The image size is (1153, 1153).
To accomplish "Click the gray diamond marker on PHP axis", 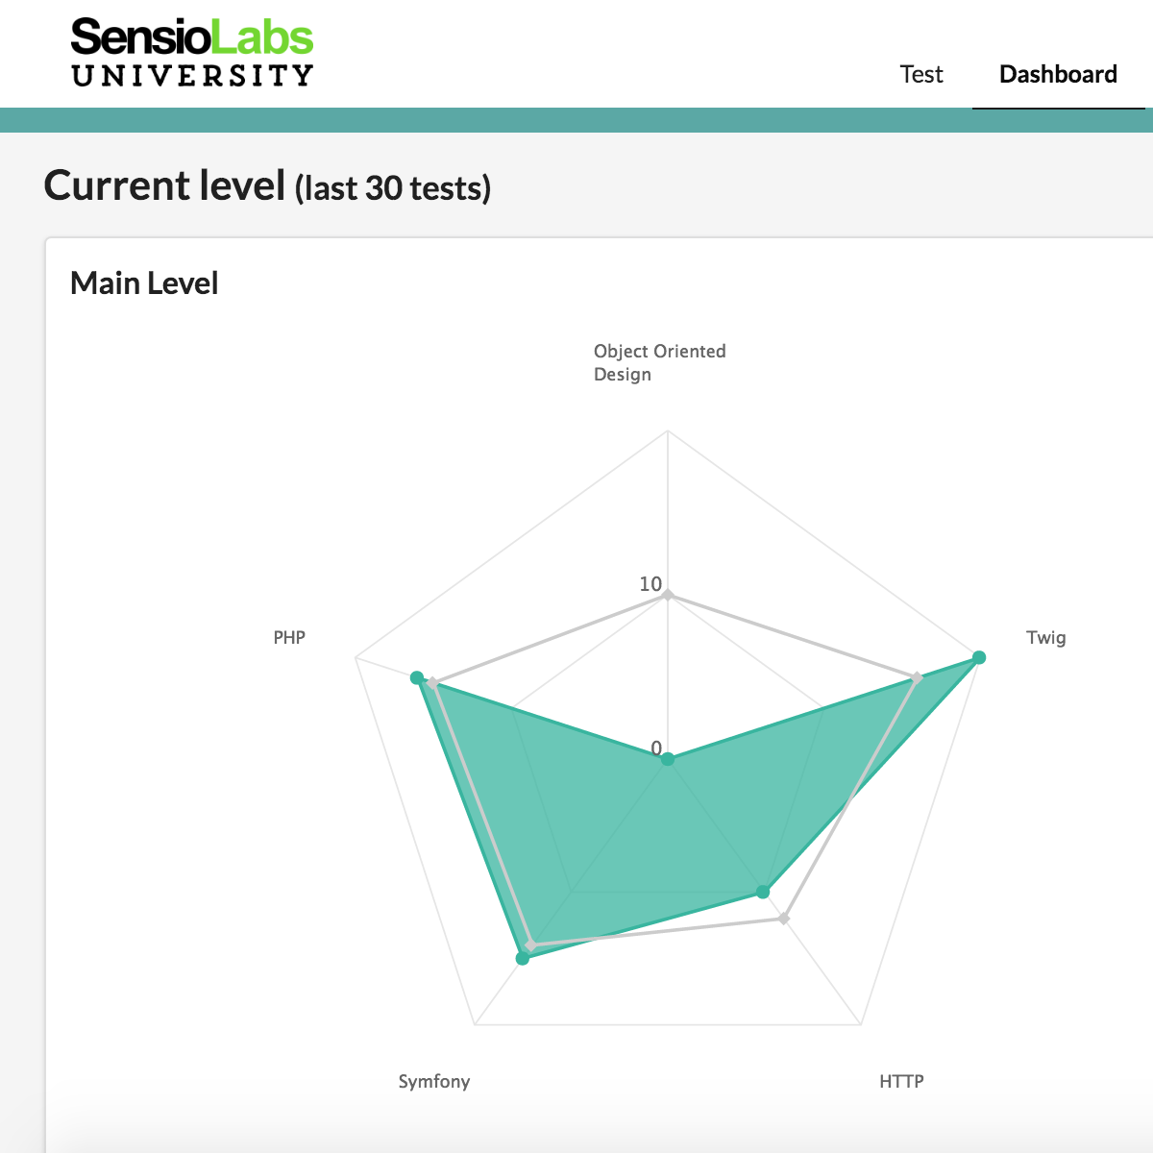I will [x=433, y=684].
